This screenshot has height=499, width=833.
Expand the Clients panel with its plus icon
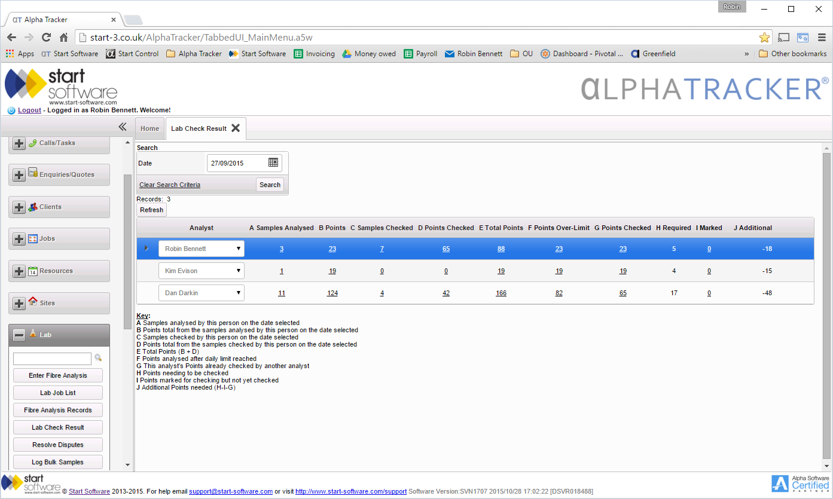click(x=19, y=207)
